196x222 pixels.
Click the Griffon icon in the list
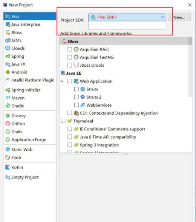click(x=8, y=124)
